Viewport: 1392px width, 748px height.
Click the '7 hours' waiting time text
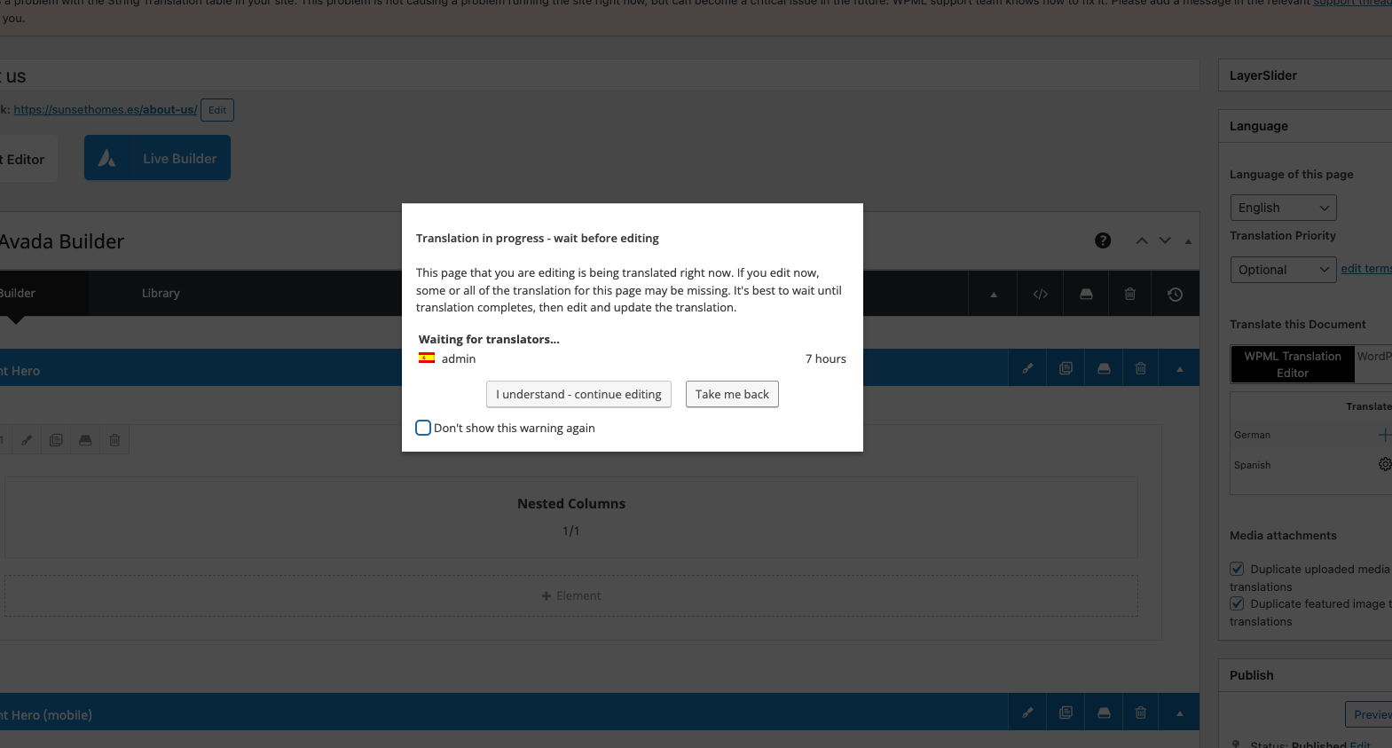point(826,358)
